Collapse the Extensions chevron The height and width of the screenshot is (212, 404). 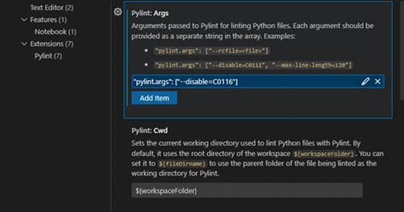click(x=24, y=44)
